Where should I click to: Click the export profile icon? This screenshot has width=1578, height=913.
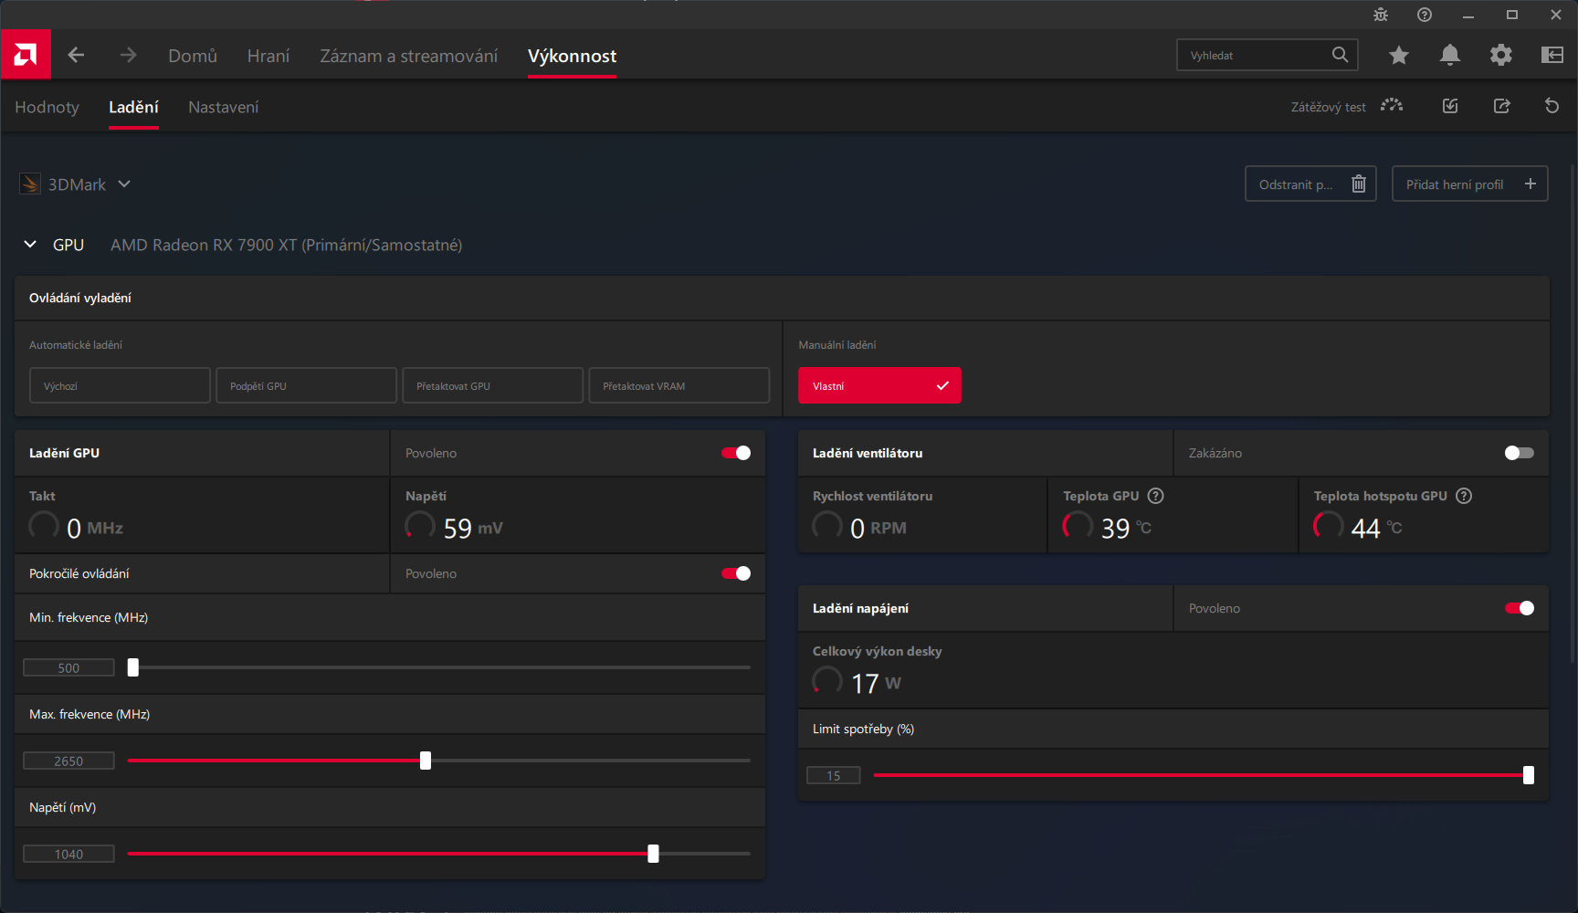[1501, 106]
